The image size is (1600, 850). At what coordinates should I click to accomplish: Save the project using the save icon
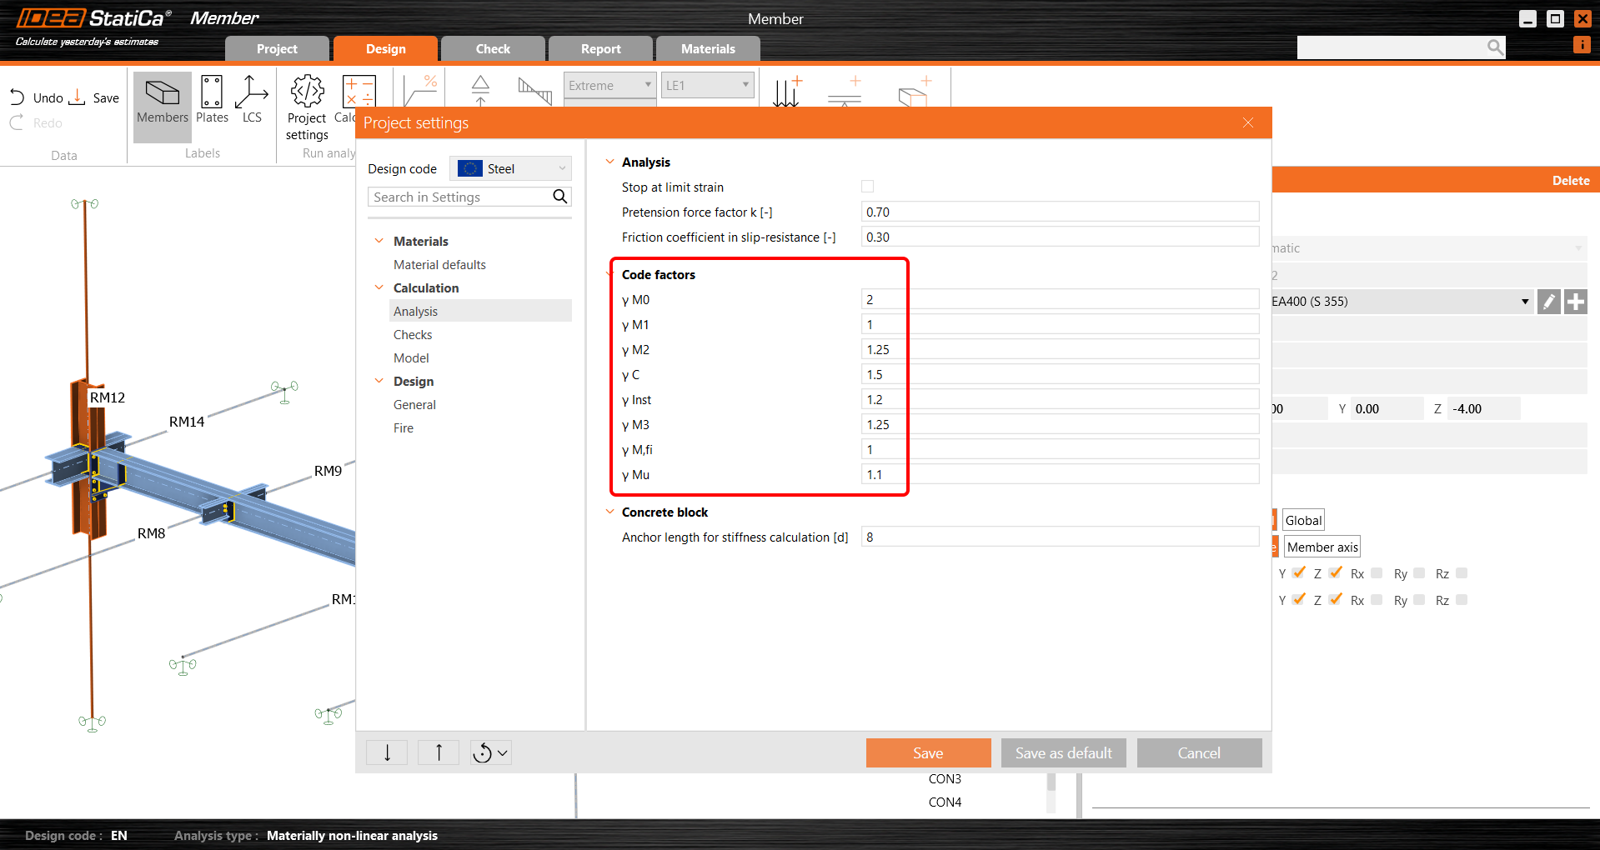(77, 97)
